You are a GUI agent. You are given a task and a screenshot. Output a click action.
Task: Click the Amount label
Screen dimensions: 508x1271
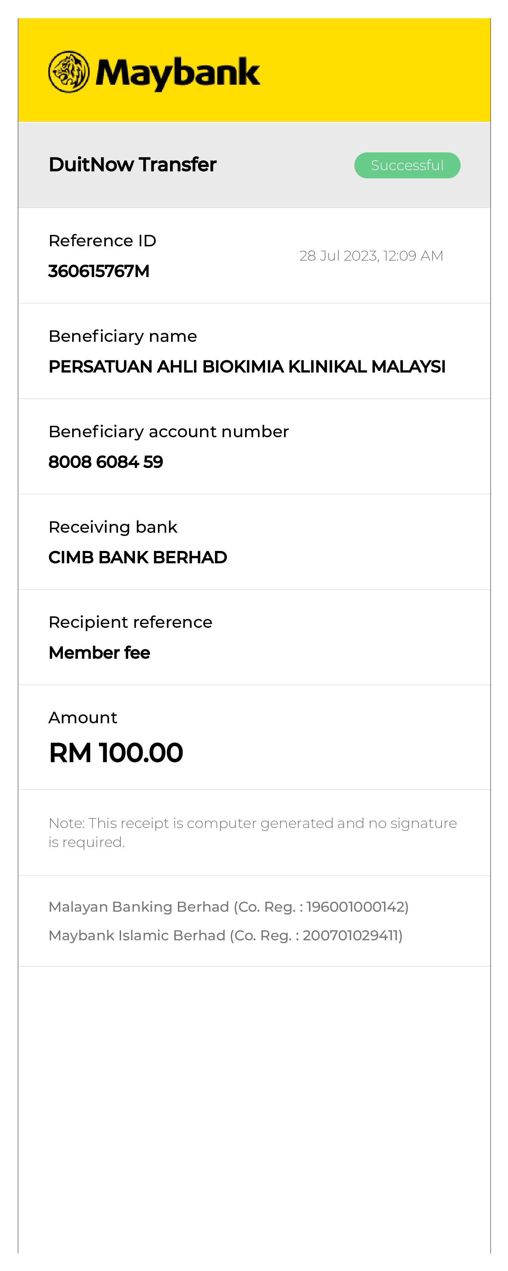tap(83, 718)
